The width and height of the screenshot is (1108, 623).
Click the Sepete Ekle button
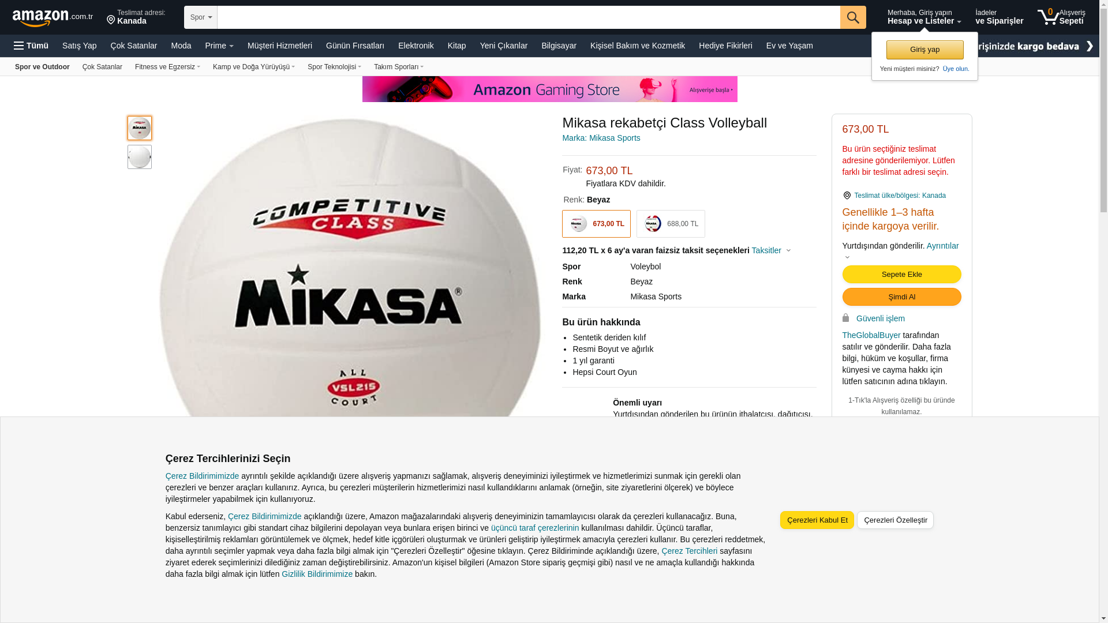[901, 275]
